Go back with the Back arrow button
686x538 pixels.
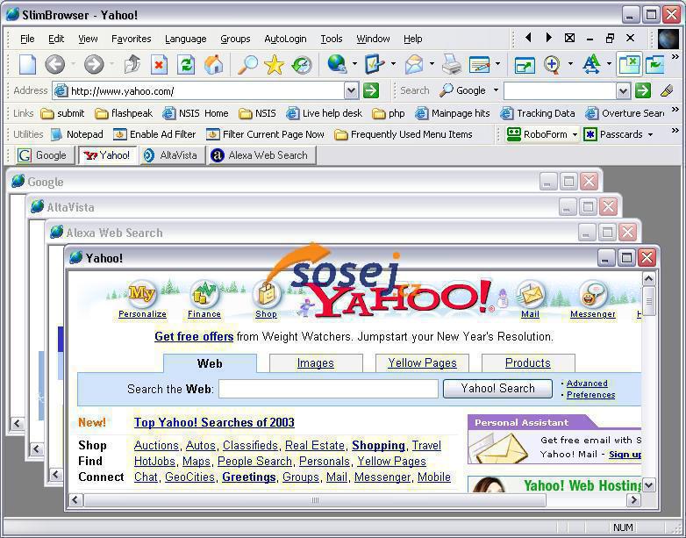click(x=55, y=65)
